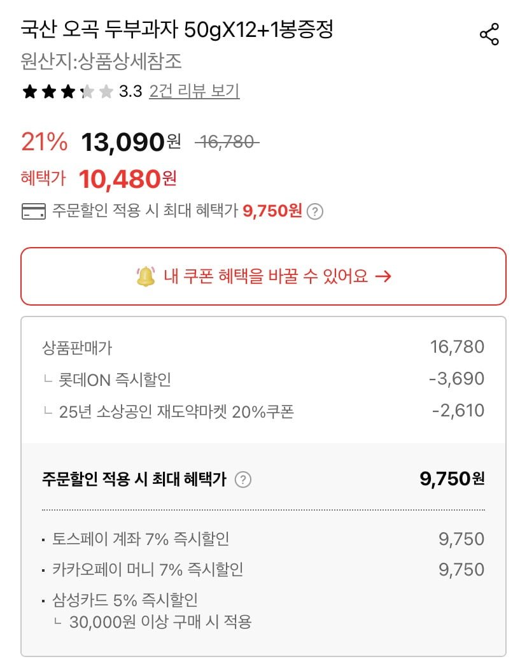Click the arrow in the coupon banner
527x666 pixels.
383,276
